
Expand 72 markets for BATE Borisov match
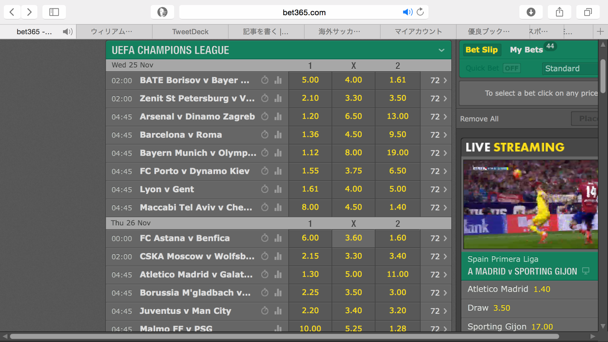tap(439, 80)
